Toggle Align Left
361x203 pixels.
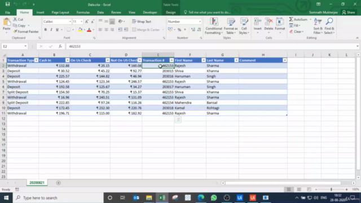(100, 30)
